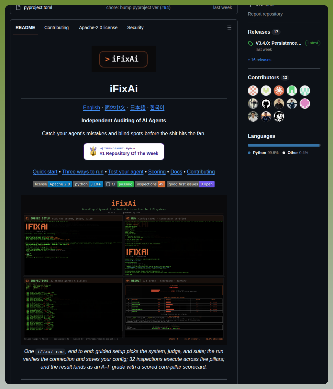The height and width of the screenshot is (389, 333).
Task: Click the license Apache 2.0 badge
Action: click(52, 184)
